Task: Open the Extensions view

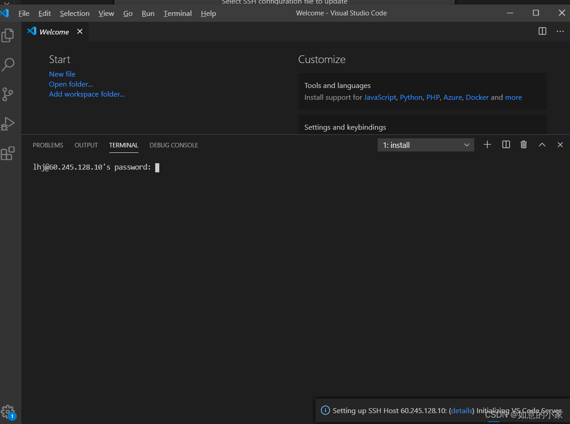Action: tap(8, 153)
